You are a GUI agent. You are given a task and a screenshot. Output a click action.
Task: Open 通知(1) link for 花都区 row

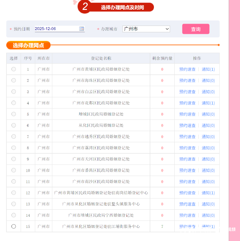(208, 103)
